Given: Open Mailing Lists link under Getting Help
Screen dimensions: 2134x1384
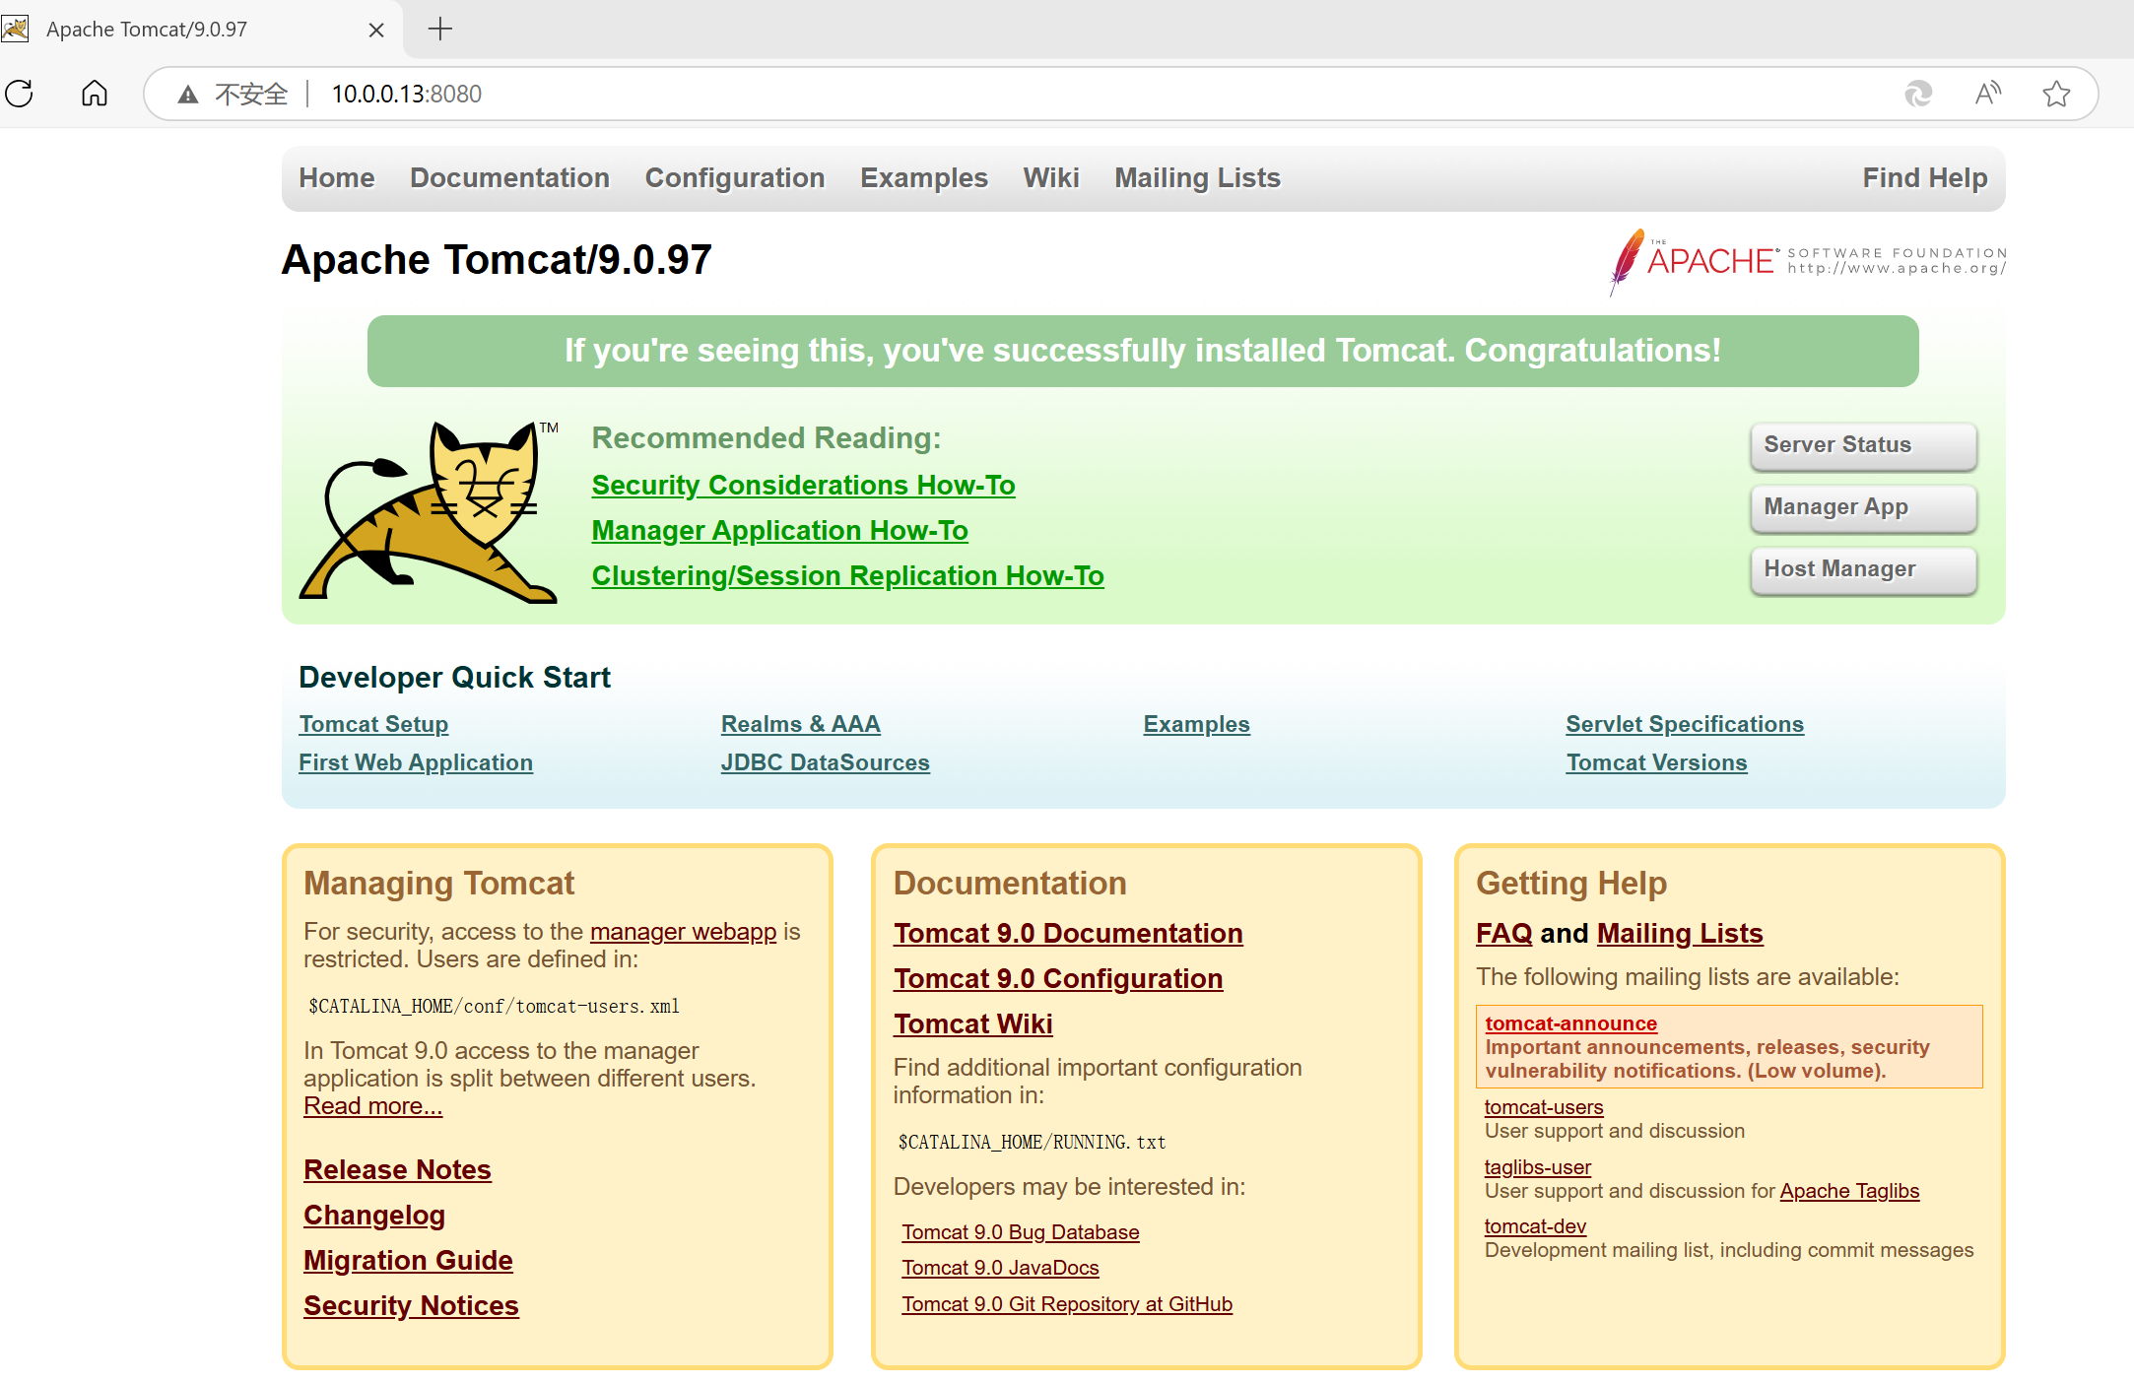Looking at the screenshot, I should [1680, 934].
